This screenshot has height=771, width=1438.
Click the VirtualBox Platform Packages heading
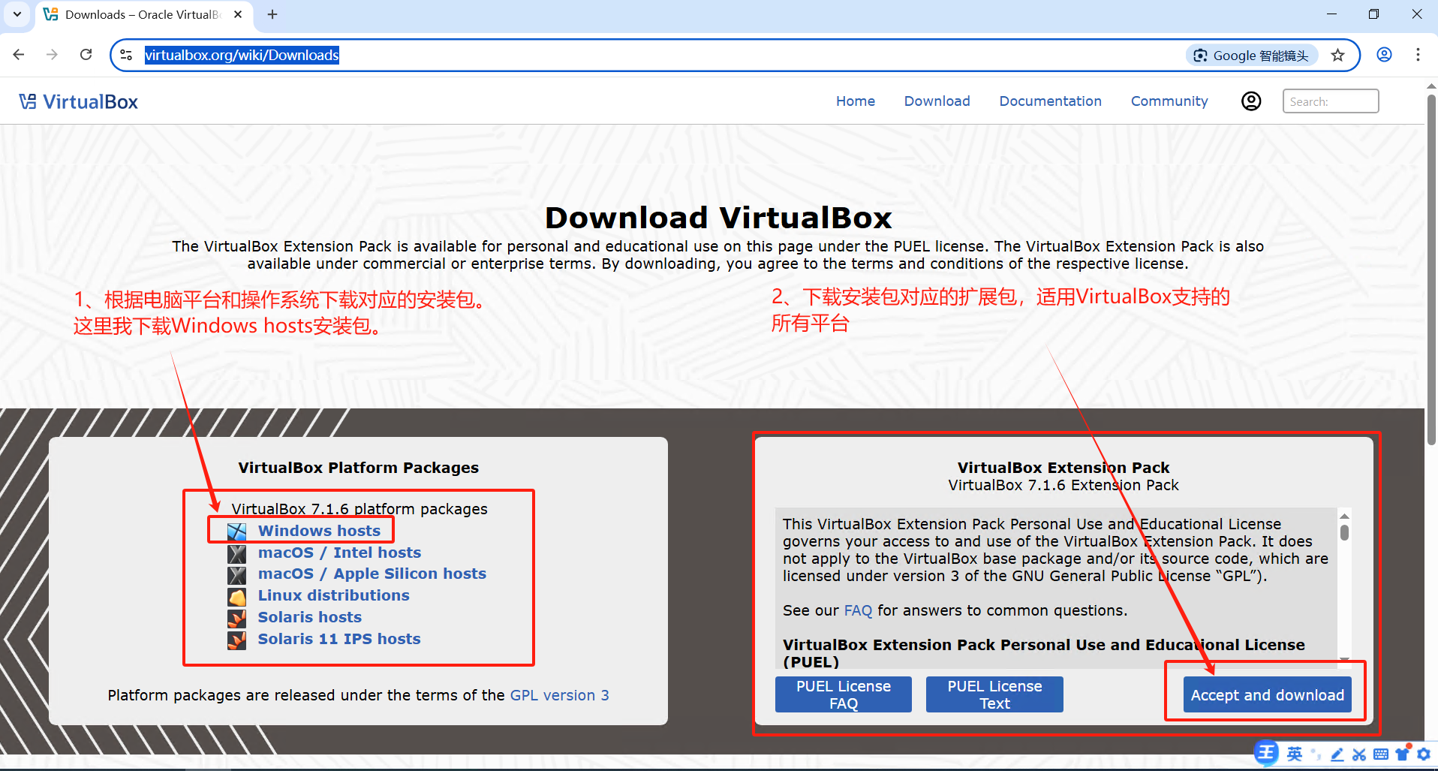pos(358,468)
